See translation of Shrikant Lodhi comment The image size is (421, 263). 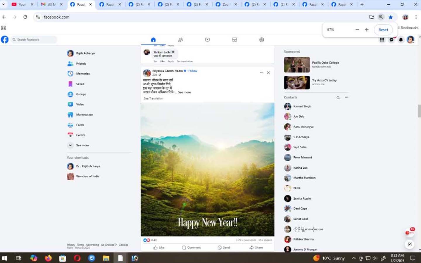[x=184, y=61]
